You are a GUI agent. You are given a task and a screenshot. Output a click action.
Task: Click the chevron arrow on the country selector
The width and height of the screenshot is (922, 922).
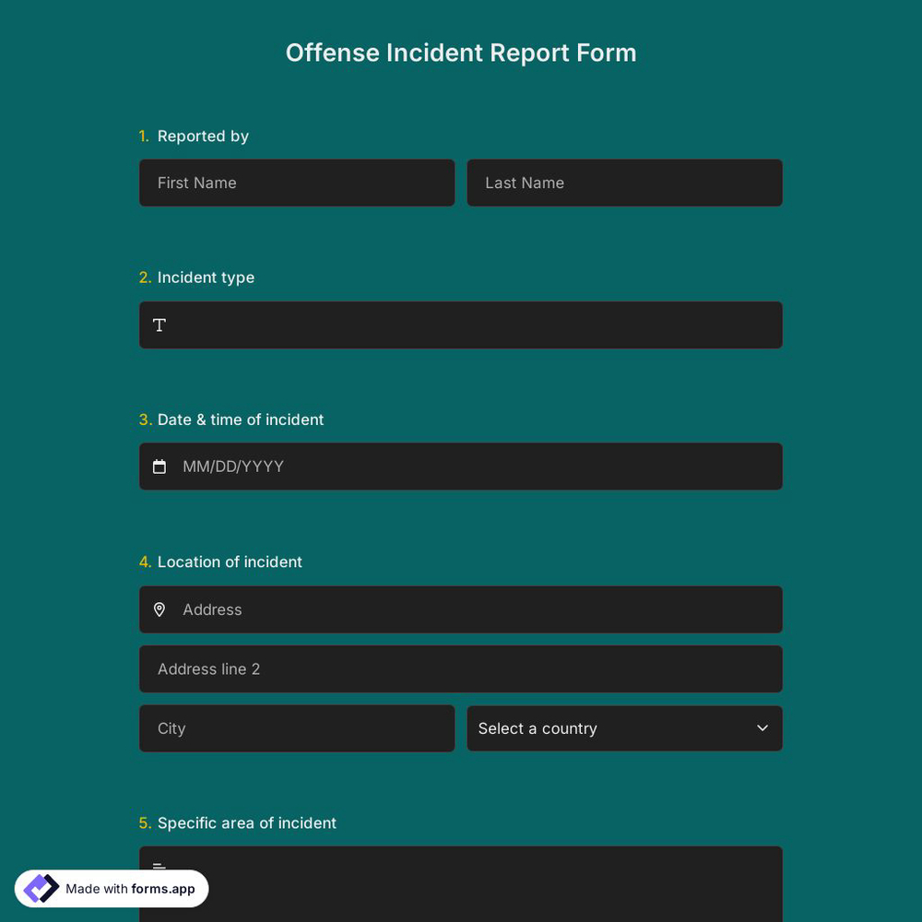(x=762, y=728)
